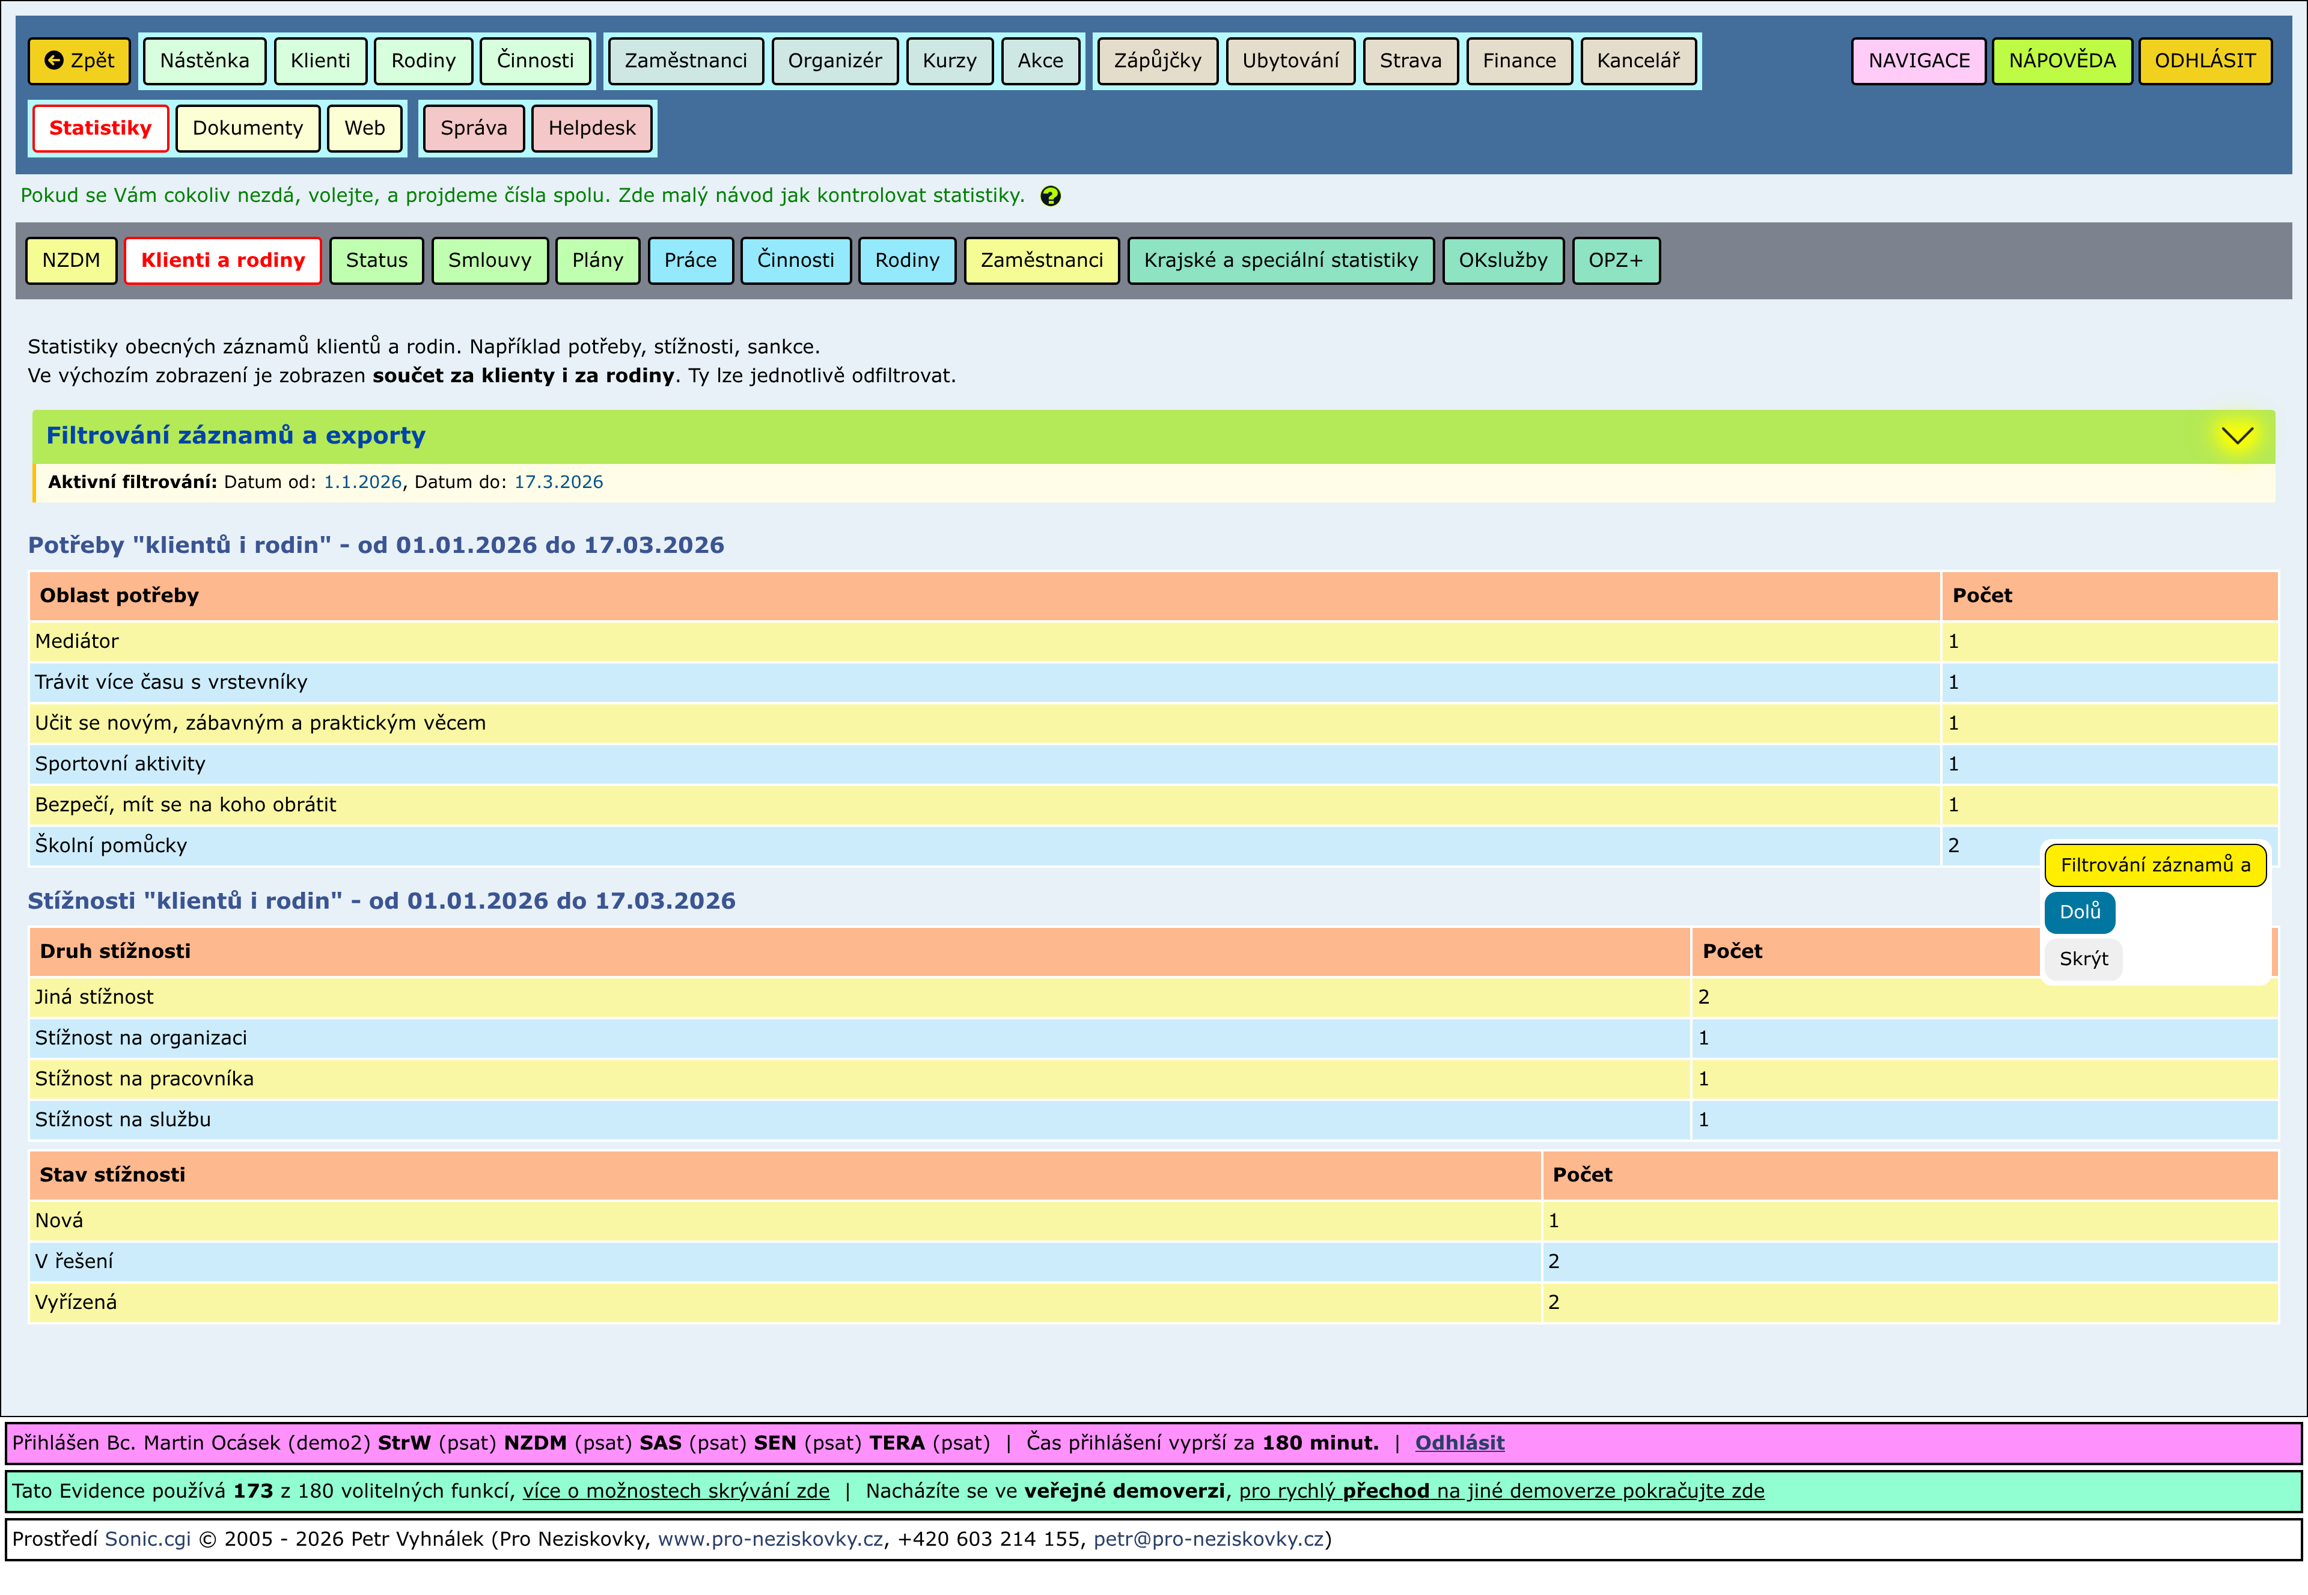Open the NZDM statistics tab

tap(71, 261)
